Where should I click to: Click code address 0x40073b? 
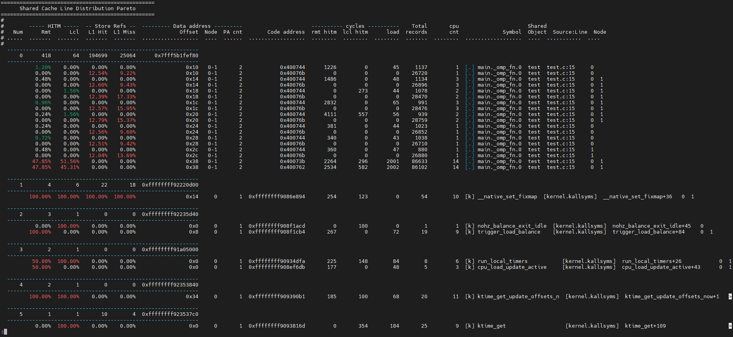(293, 161)
